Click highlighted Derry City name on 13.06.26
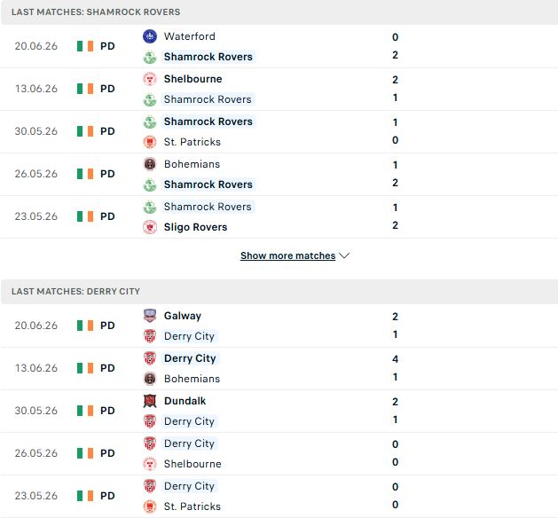This screenshot has width=558, height=518. point(190,358)
